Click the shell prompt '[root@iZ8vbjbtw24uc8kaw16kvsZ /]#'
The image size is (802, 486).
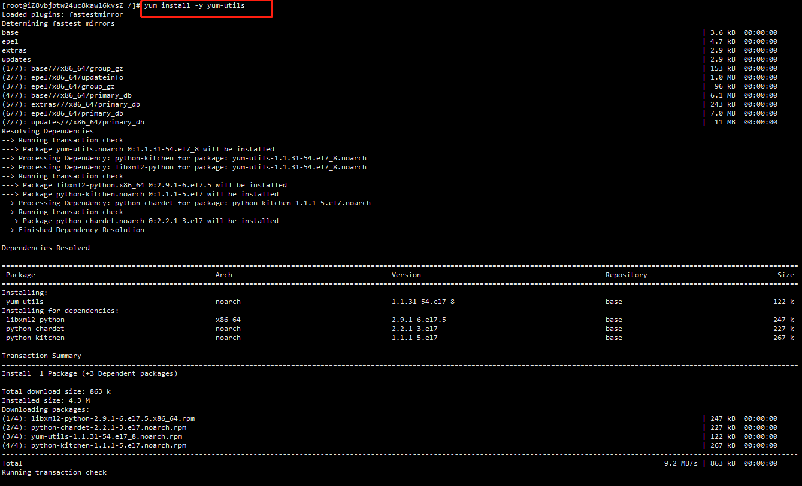point(71,5)
